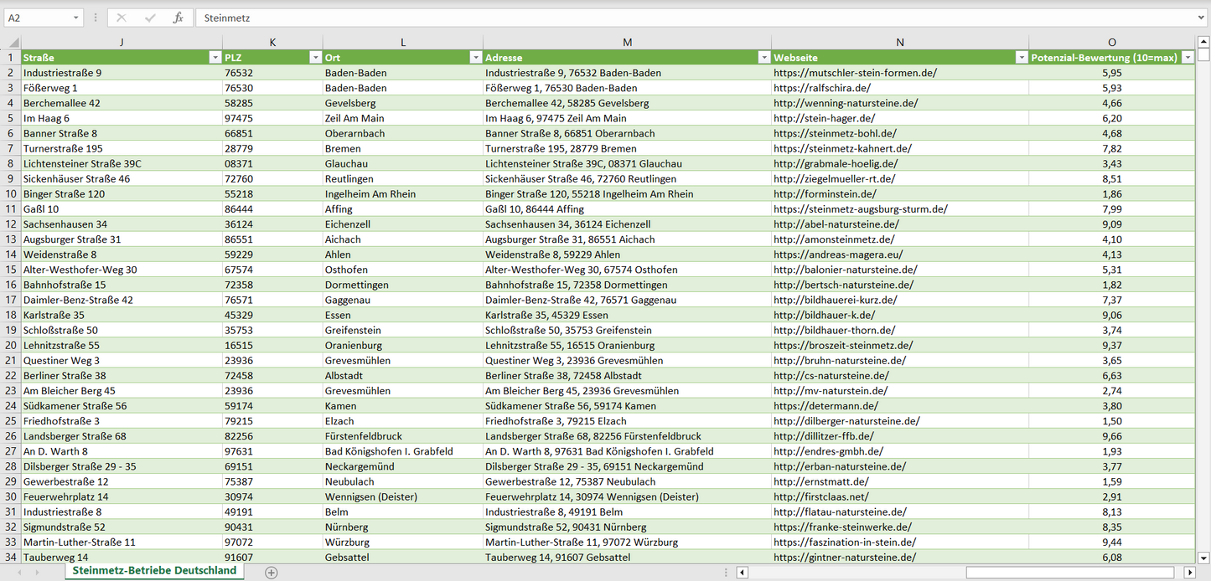
Task: Click the horizontal scrollbar thumb
Action: click(1072, 573)
